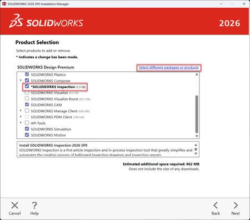Minimize the Installation Manager window
Image resolution: width=250 pixels, height=220 pixels.
click(221, 4)
